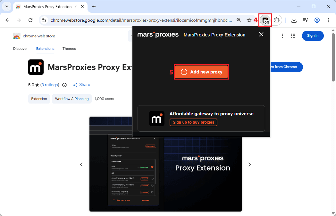Click Sign up to buy proxies
This screenshot has height=216, width=336.
[x=193, y=122]
